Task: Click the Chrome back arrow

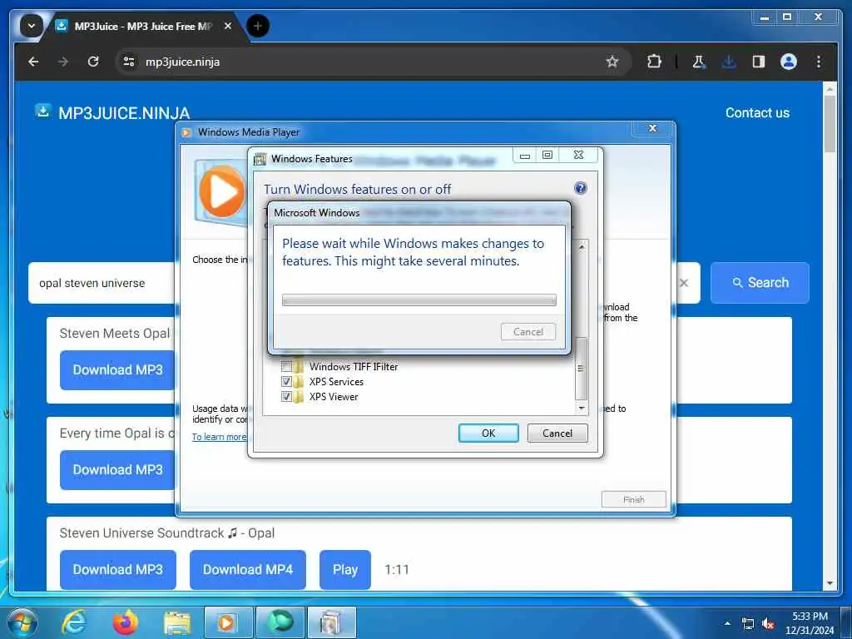Action: (33, 62)
